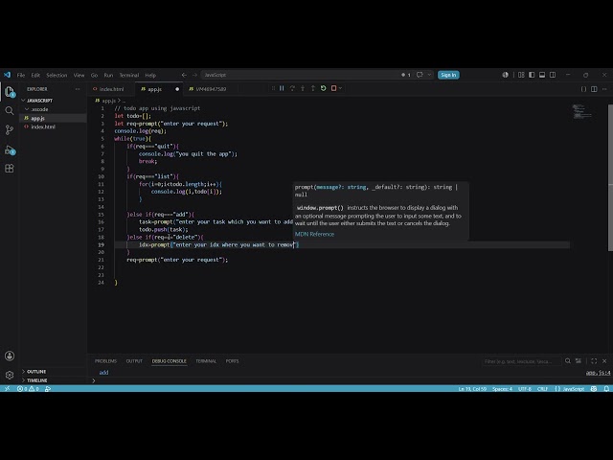This screenshot has height=460, width=613.
Task: Open the Copilot chat icon in title bar
Action: point(420,75)
